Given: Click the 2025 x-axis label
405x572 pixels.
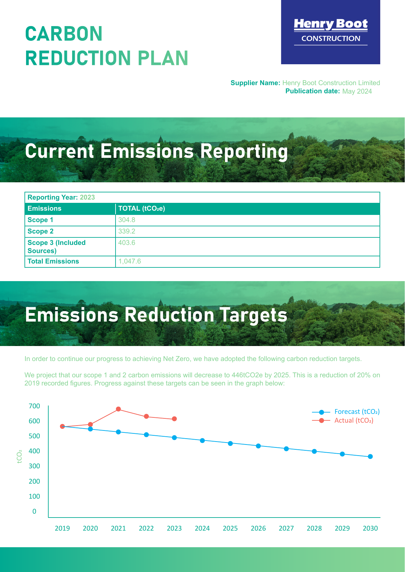Looking at the screenshot, I should coord(230,528).
